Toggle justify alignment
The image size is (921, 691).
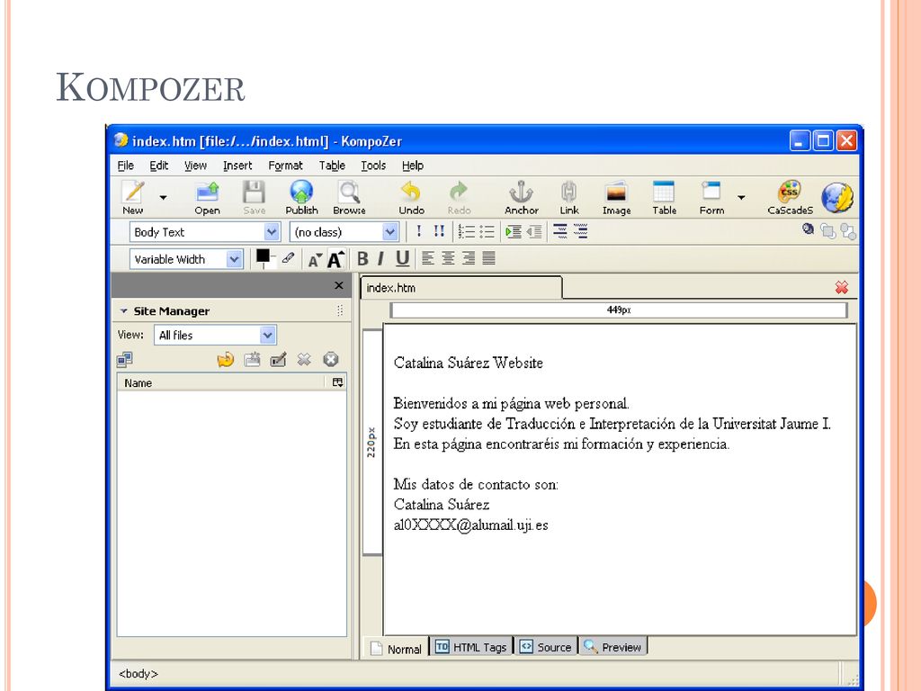[488, 258]
